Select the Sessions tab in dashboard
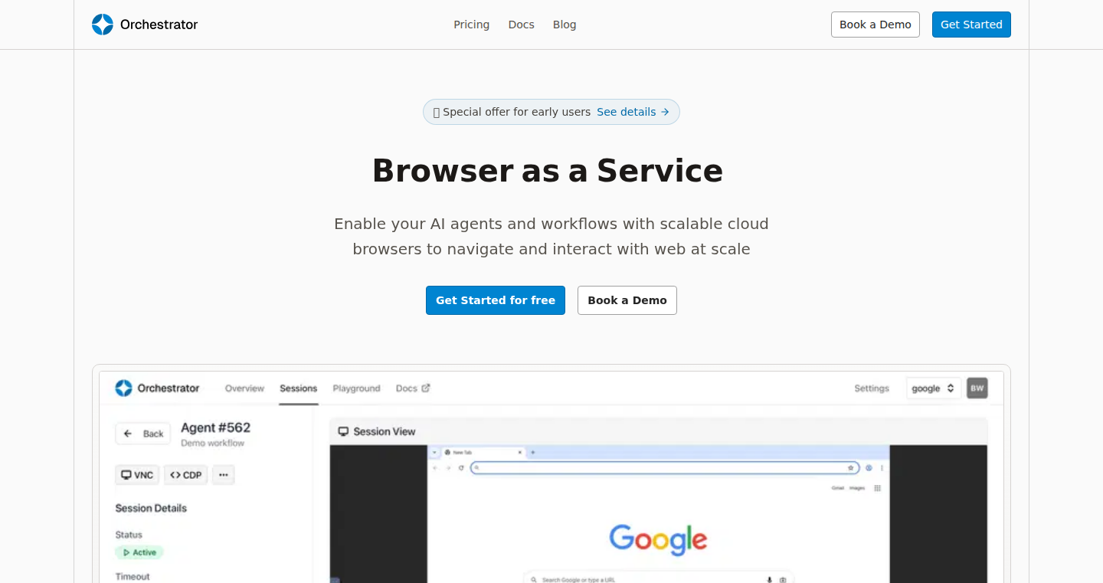Screen dimensions: 1103x583 click(298, 388)
